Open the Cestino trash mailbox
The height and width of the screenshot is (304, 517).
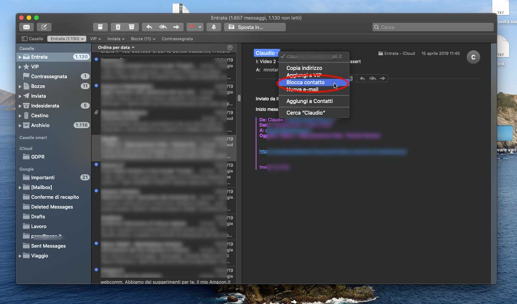click(x=54, y=115)
